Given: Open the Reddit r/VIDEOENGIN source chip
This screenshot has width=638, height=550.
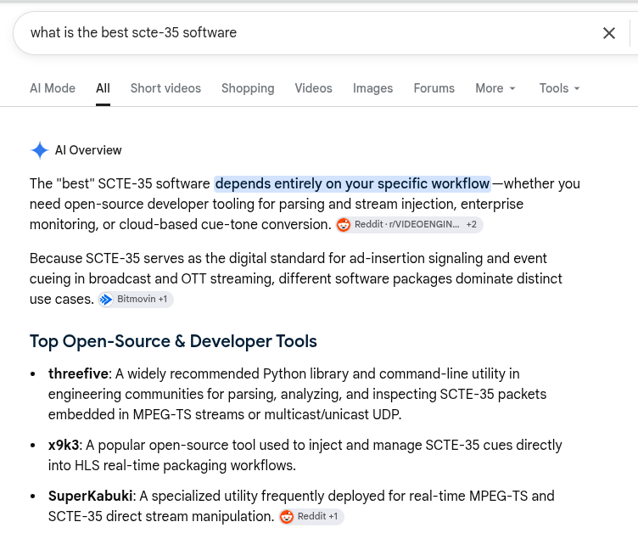Looking at the screenshot, I should (x=409, y=225).
